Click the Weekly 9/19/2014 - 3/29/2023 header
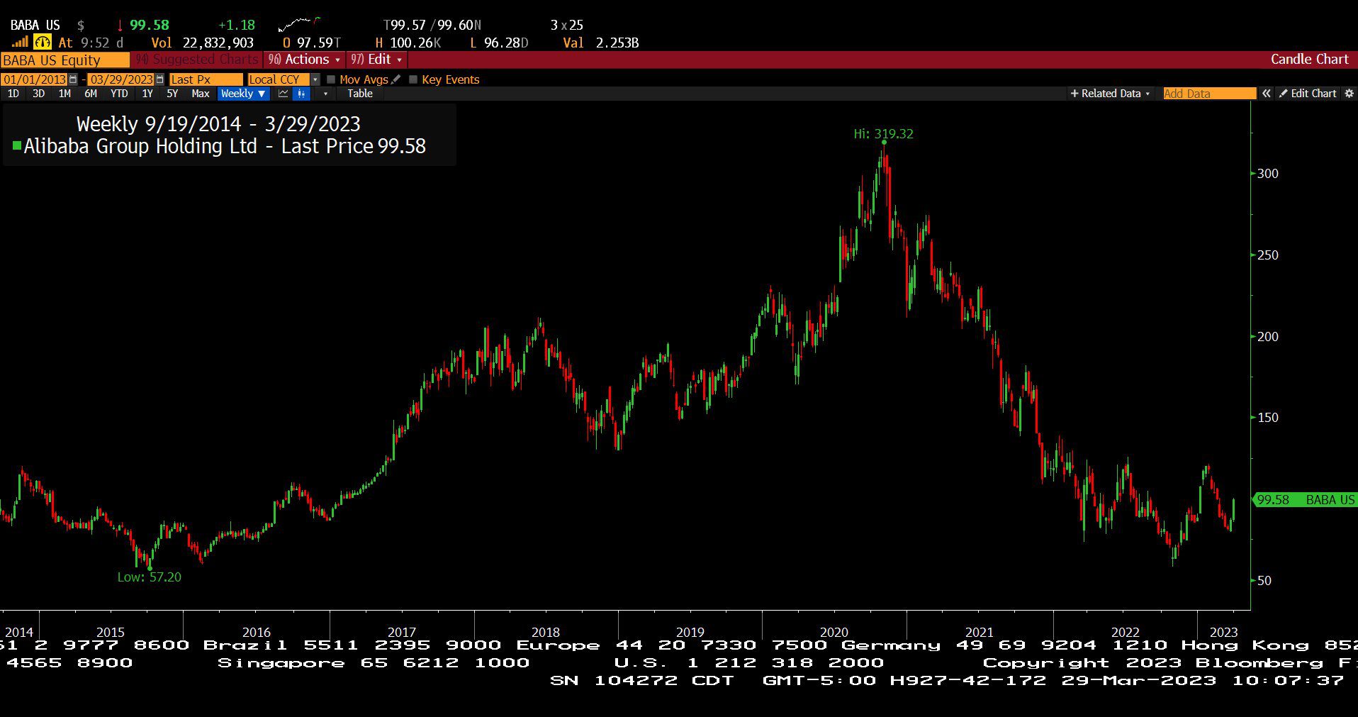This screenshot has height=717, width=1358. pyautogui.click(x=218, y=124)
